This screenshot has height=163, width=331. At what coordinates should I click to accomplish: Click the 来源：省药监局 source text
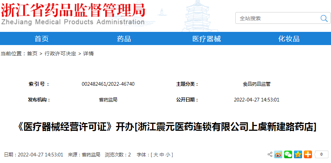(84, 155)
